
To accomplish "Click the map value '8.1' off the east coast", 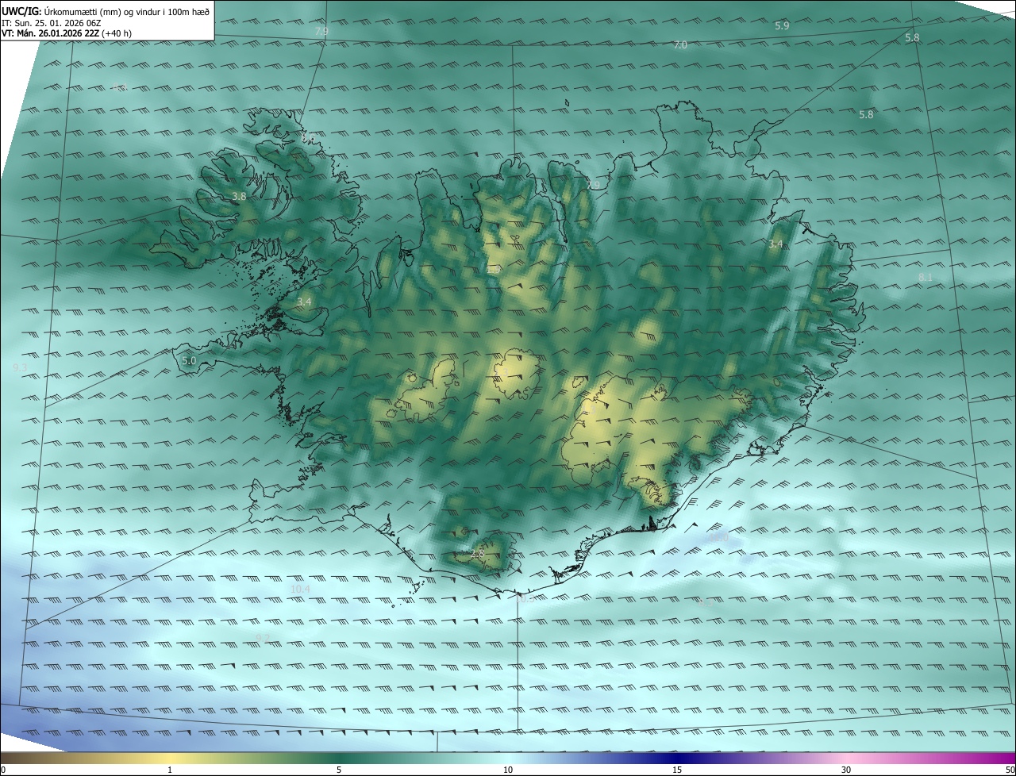I will 926,277.
